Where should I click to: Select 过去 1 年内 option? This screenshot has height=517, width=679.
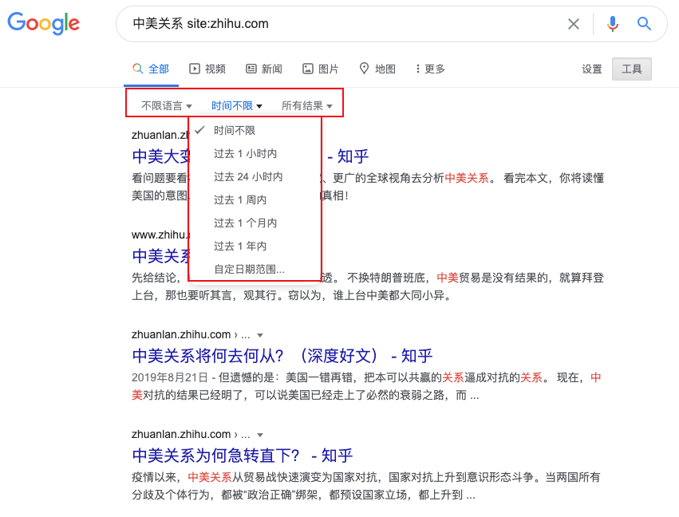[255, 246]
